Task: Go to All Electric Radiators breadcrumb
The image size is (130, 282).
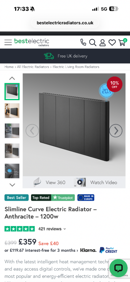Action: coord(33,67)
